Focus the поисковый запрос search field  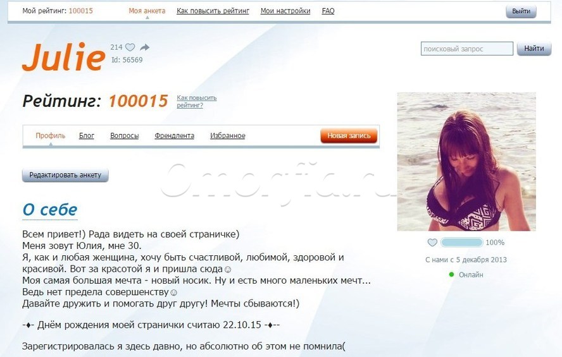[x=467, y=49]
